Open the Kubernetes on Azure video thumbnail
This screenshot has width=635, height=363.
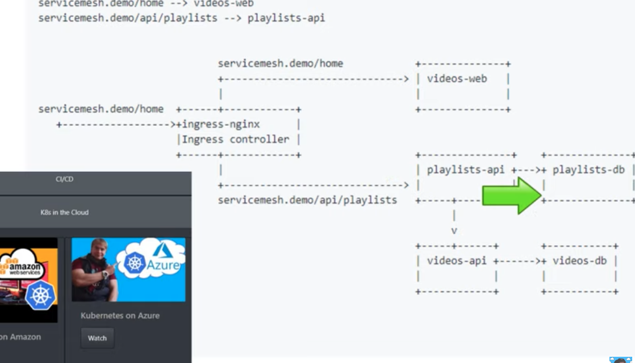pos(128,269)
